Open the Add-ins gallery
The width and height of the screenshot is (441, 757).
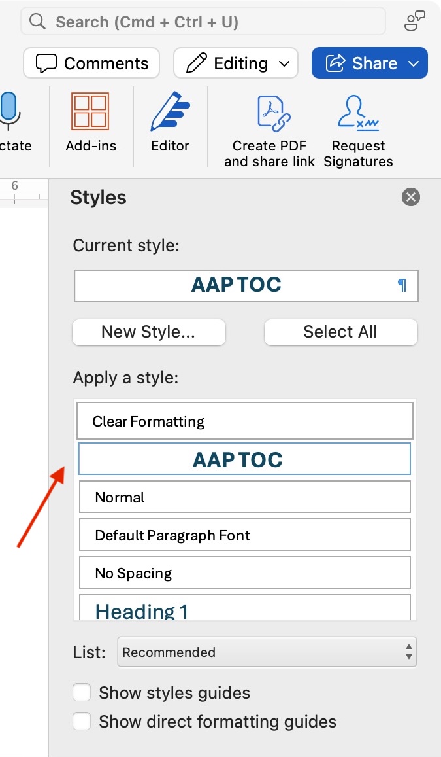coord(91,122)
